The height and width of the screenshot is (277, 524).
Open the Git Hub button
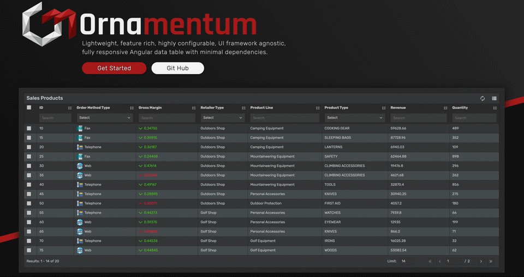pos(177,68)
